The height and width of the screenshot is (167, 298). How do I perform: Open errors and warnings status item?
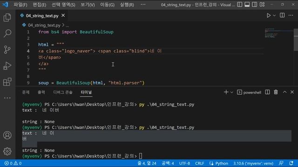13,163
